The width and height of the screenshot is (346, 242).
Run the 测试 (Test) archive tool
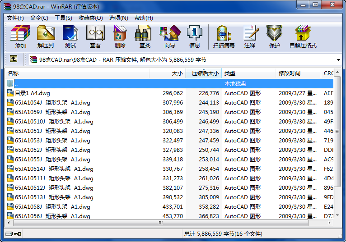(70, 37)
